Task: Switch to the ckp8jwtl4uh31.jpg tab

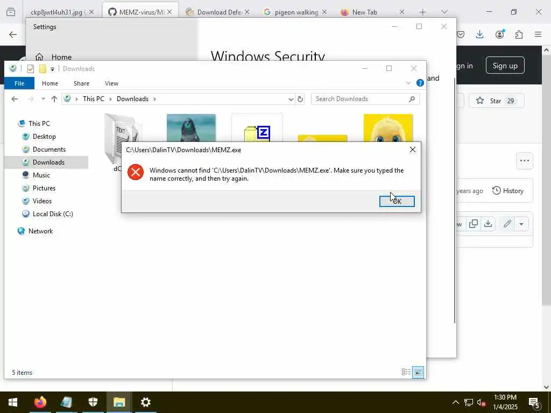Action: coord(58,12)
